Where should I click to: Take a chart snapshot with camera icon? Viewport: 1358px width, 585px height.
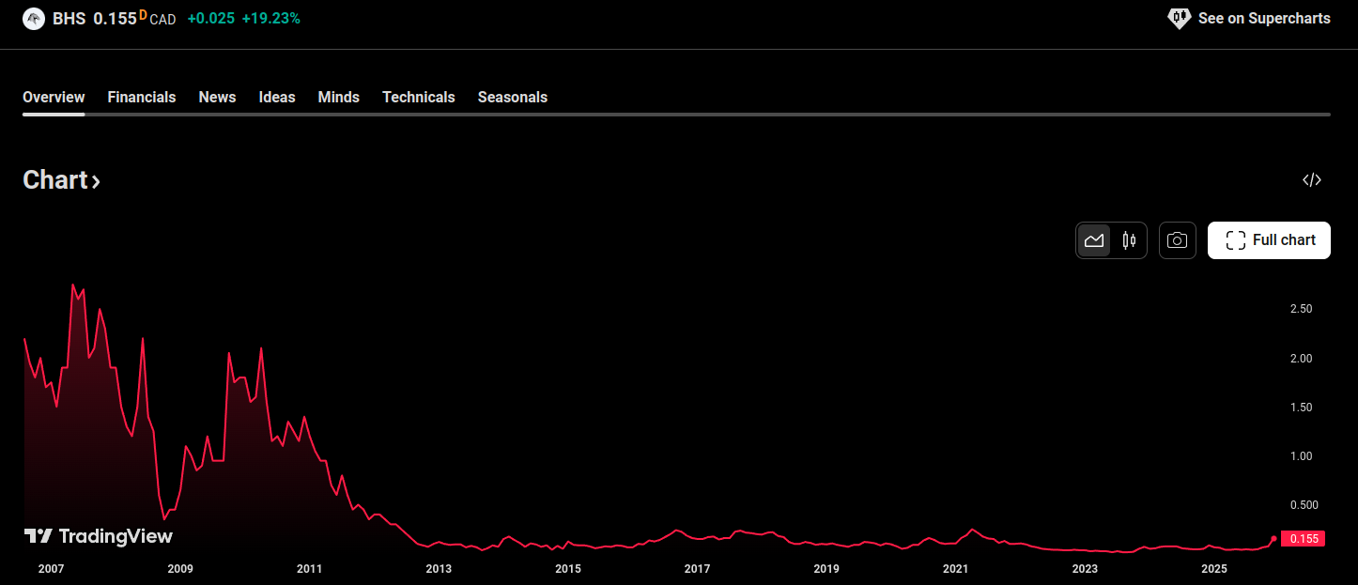click(1178, 240)
